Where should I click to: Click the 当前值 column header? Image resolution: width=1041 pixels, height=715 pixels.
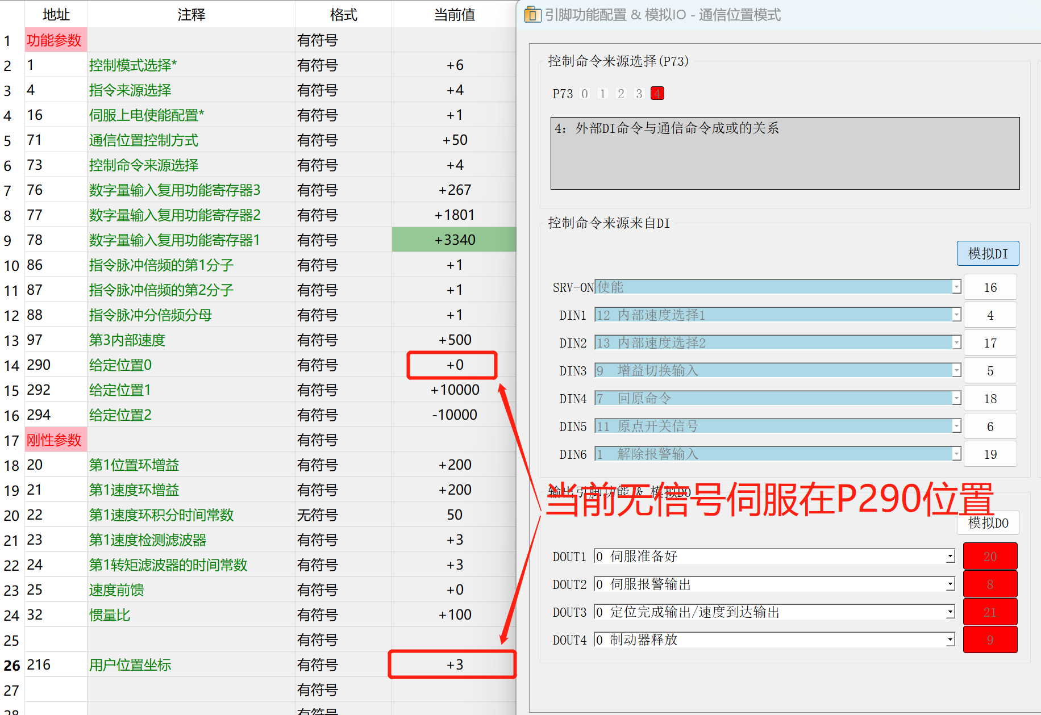click(454, 14)
